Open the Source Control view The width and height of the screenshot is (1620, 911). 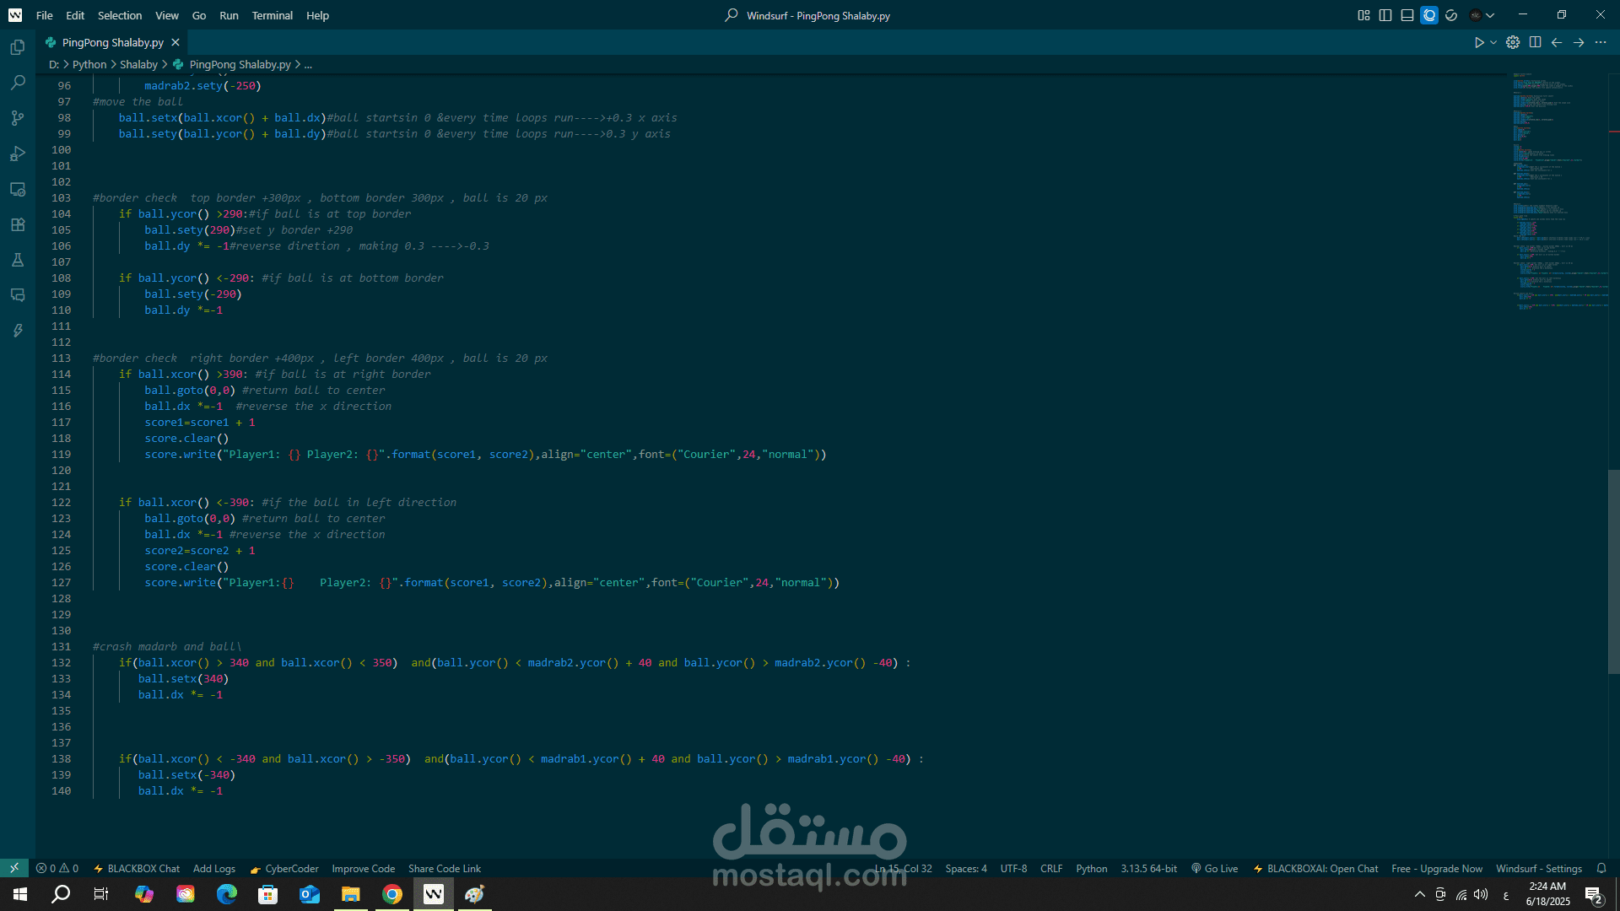(x=17, y=118)
